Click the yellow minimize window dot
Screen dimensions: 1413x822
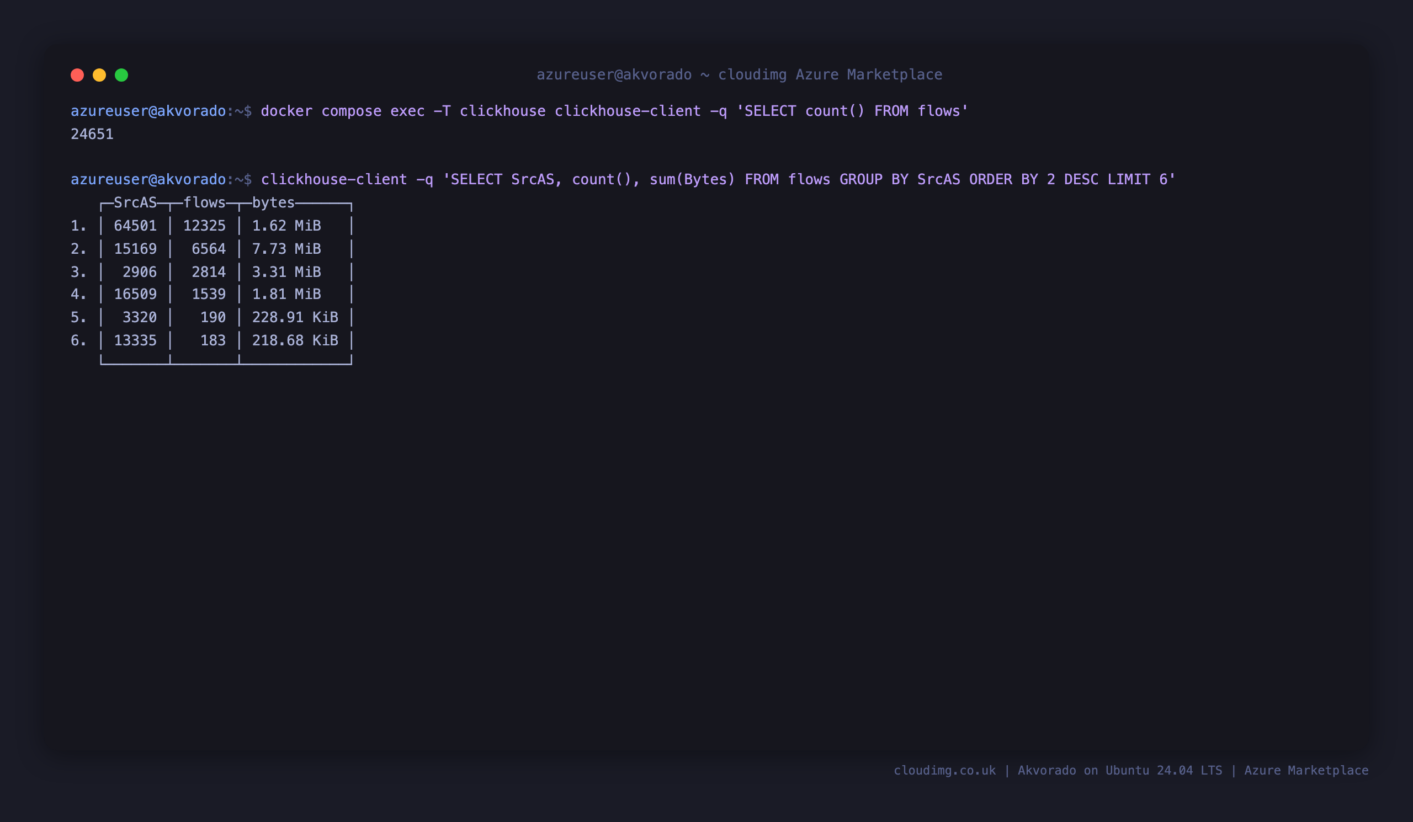(99, 75)
